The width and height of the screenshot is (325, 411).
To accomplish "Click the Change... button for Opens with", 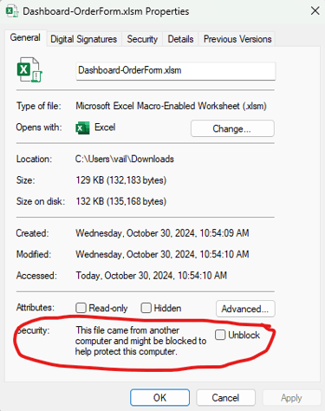I will pyautogui.click(x=232, y=128).
